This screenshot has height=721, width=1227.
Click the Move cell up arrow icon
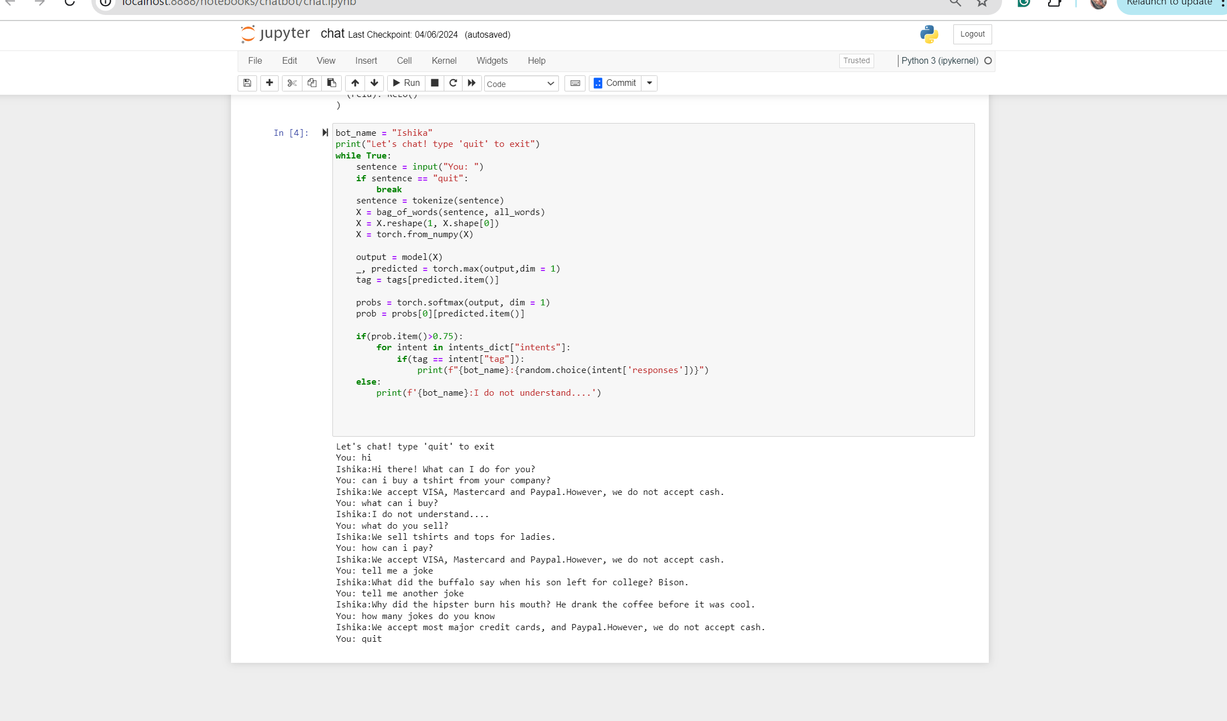355,83
